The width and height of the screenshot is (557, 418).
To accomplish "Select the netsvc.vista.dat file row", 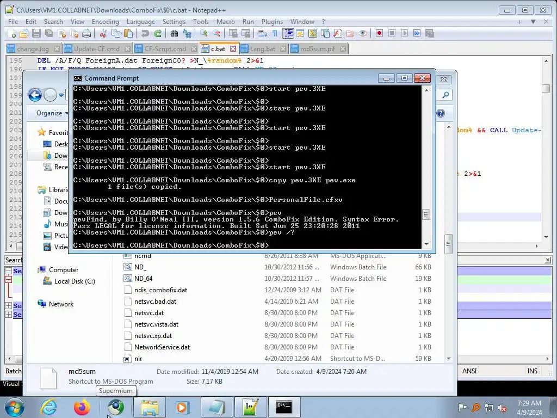I will point(277,324).
